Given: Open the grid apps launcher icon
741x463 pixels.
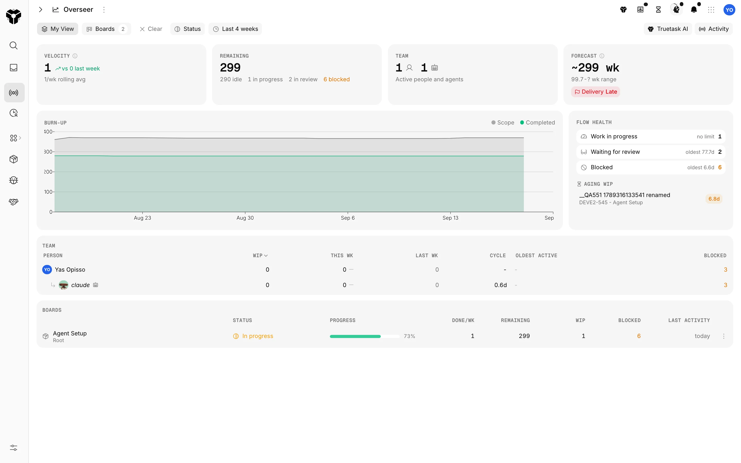Looking at the screenshot, I should [711, 10].
